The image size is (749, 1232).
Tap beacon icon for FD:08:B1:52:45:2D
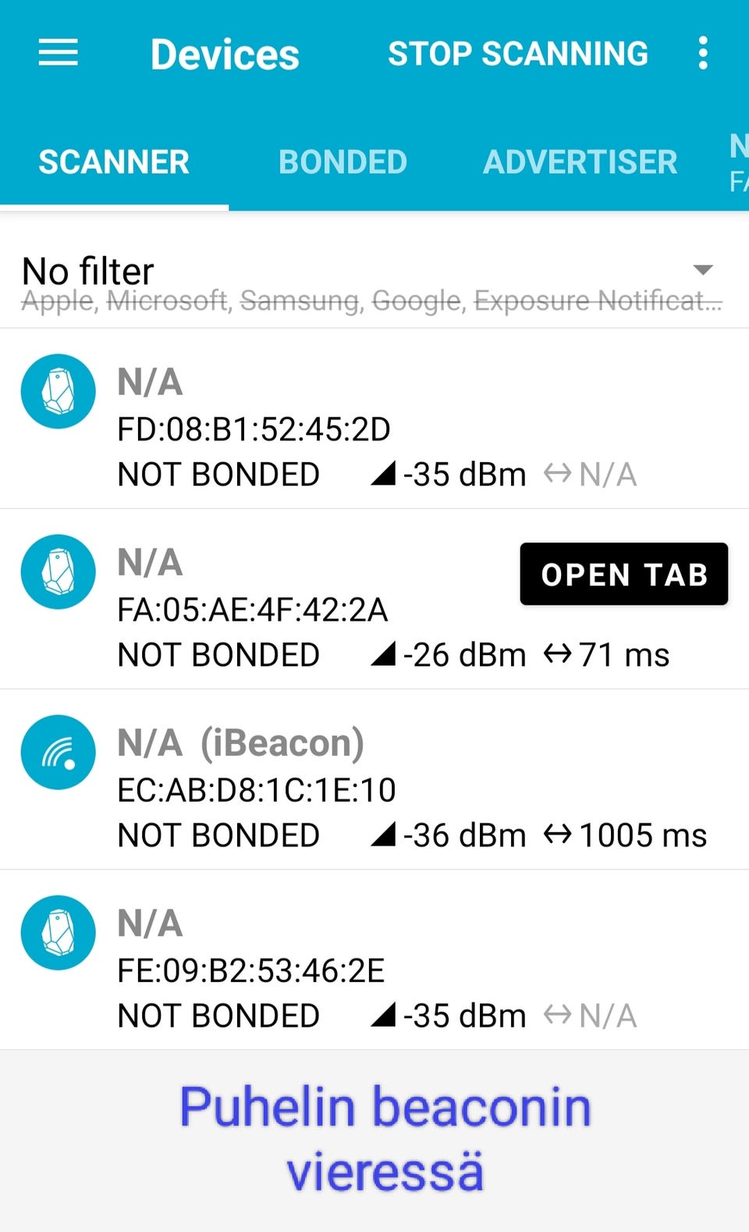click(59, 391)
